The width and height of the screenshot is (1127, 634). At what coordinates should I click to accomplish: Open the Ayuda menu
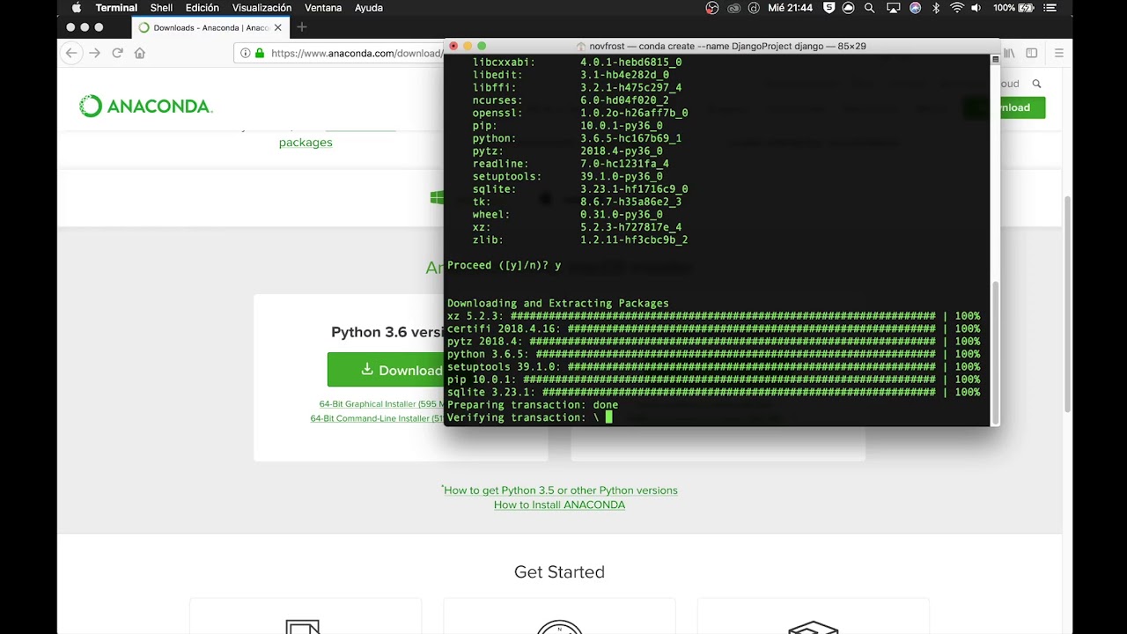click(368, 8)
